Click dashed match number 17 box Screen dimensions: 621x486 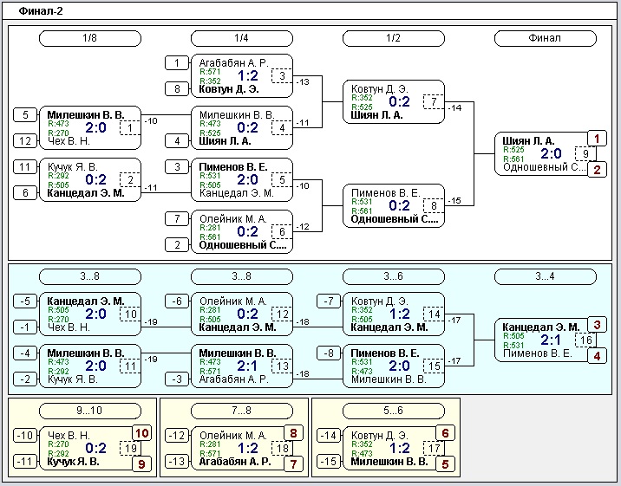[x=434, y=448]
